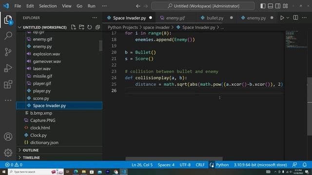Open editor more actions ellipsis
The height and width of the screenshot is (175, 312).
(304, 17)
